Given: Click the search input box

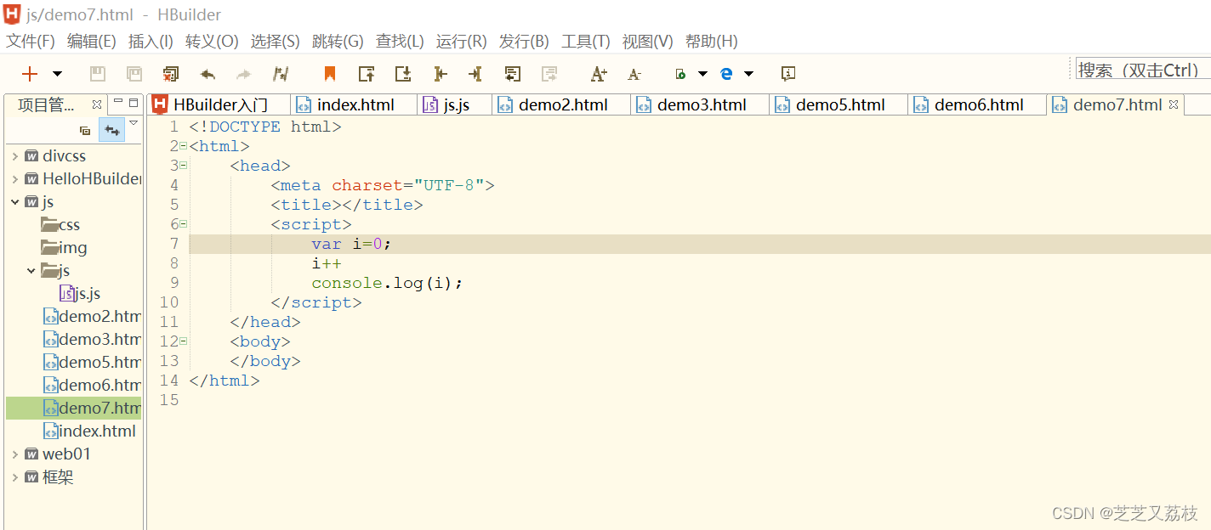Looking at the screenshot, I should click(1143, 70).
